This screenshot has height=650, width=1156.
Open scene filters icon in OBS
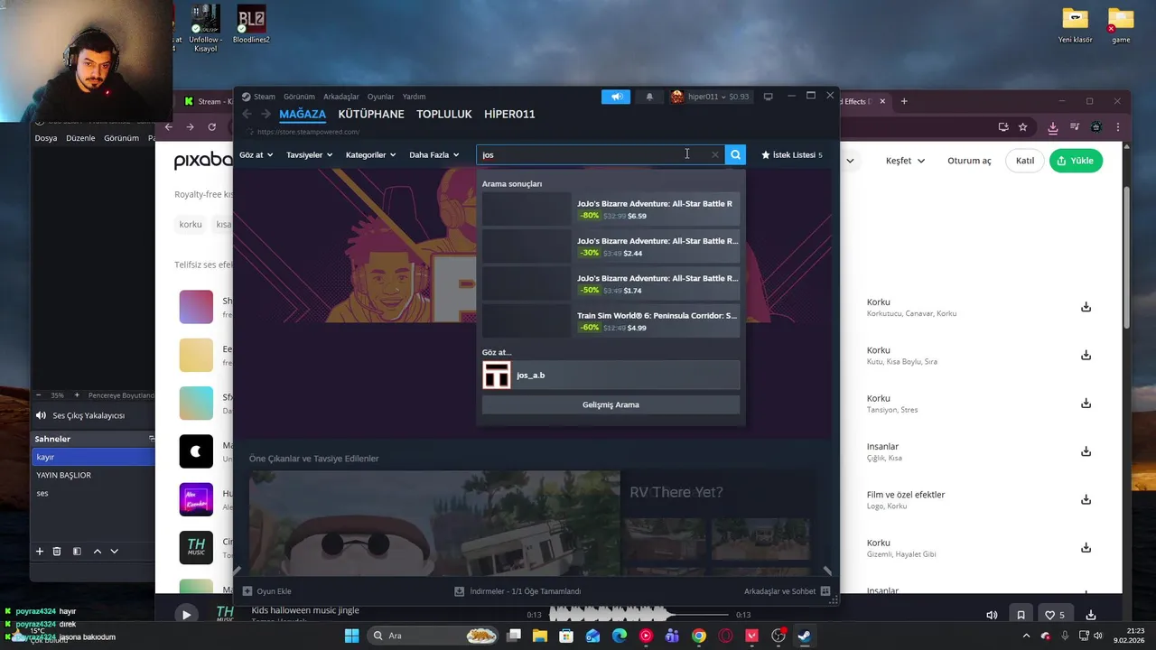tap(77, 551)
